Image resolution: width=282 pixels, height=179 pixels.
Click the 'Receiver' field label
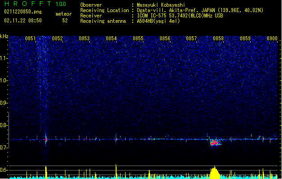coord(91,16)
